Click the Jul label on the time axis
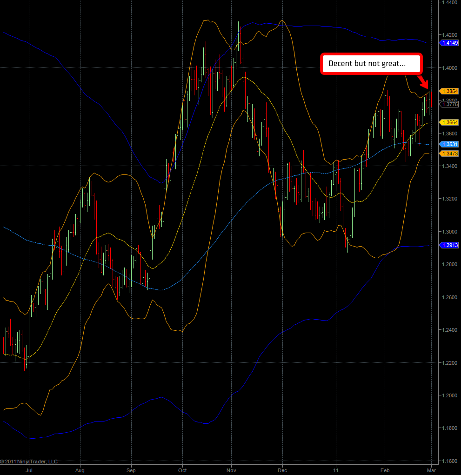This screenshot has height=475, width=461. (29, 470)
